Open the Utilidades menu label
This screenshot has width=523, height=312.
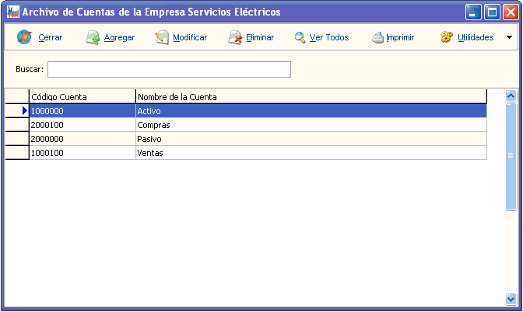pyautogui.click(x=475, y=37)
